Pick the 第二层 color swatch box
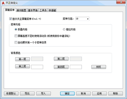127x99 pixels. tap(76, 59)
